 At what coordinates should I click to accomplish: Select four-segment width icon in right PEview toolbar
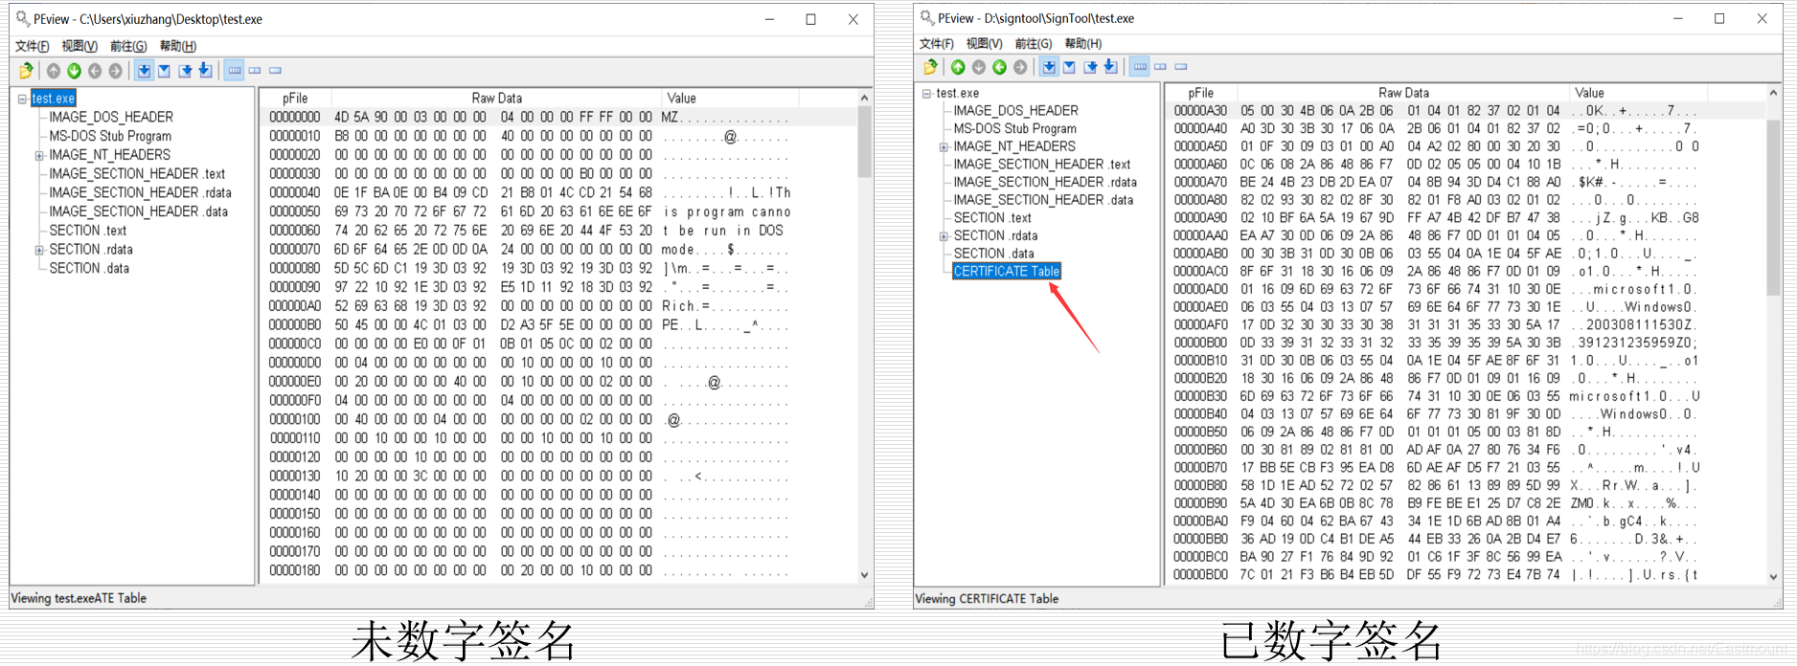click(1140, 67)
